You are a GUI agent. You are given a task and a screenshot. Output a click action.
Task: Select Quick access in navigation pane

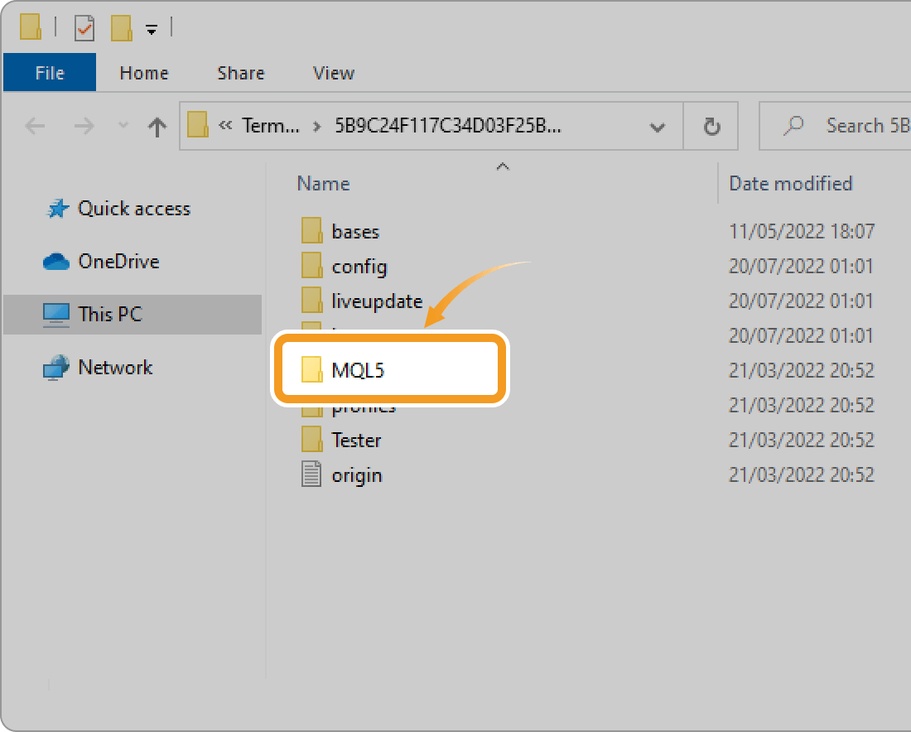point(133,209)
